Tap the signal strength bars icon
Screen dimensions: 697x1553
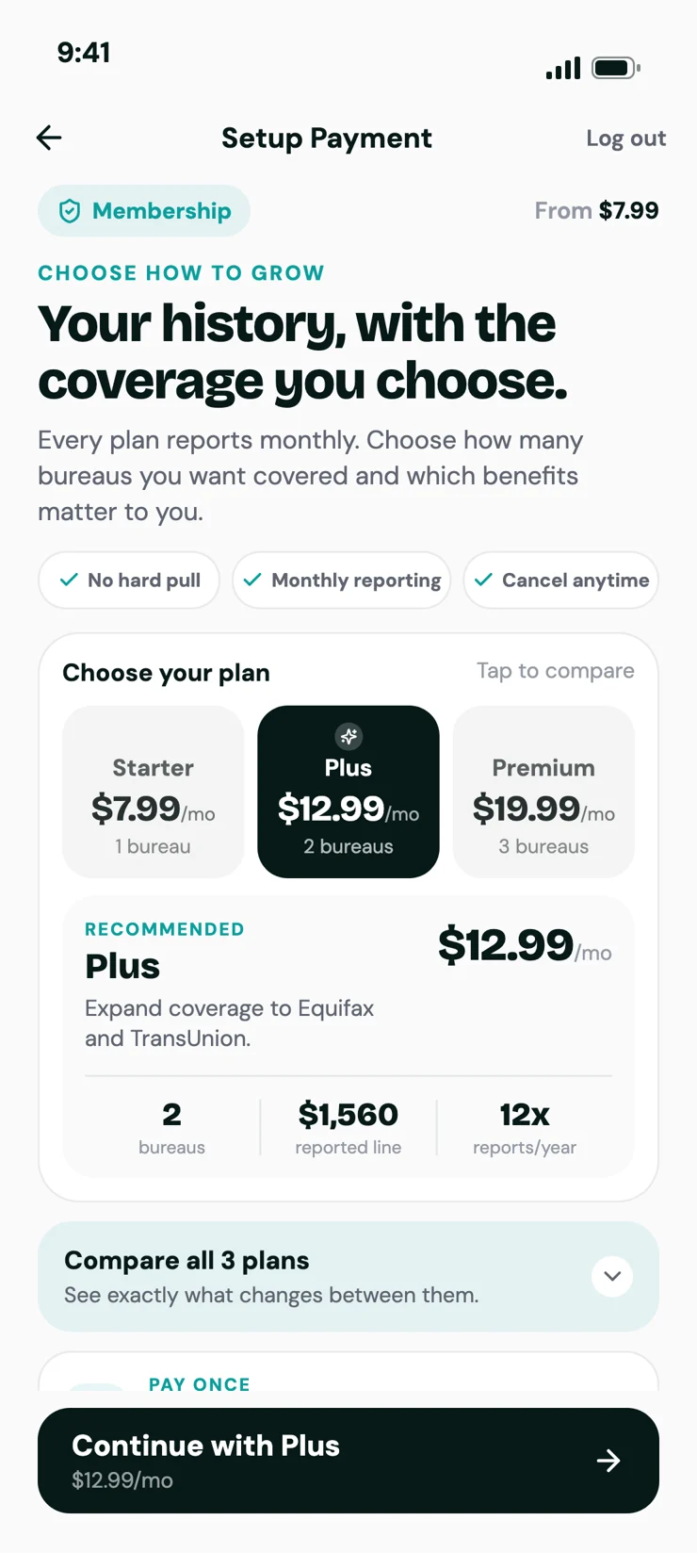click(x=563, y=68)
